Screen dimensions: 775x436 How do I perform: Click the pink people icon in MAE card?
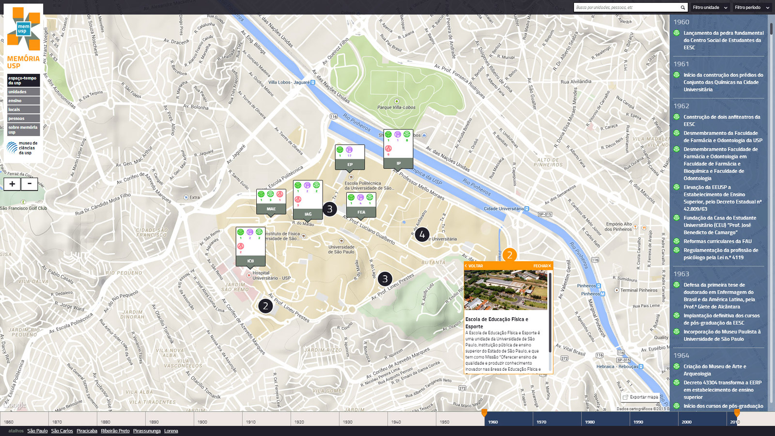pyautogui.click(x=279, y=194)
